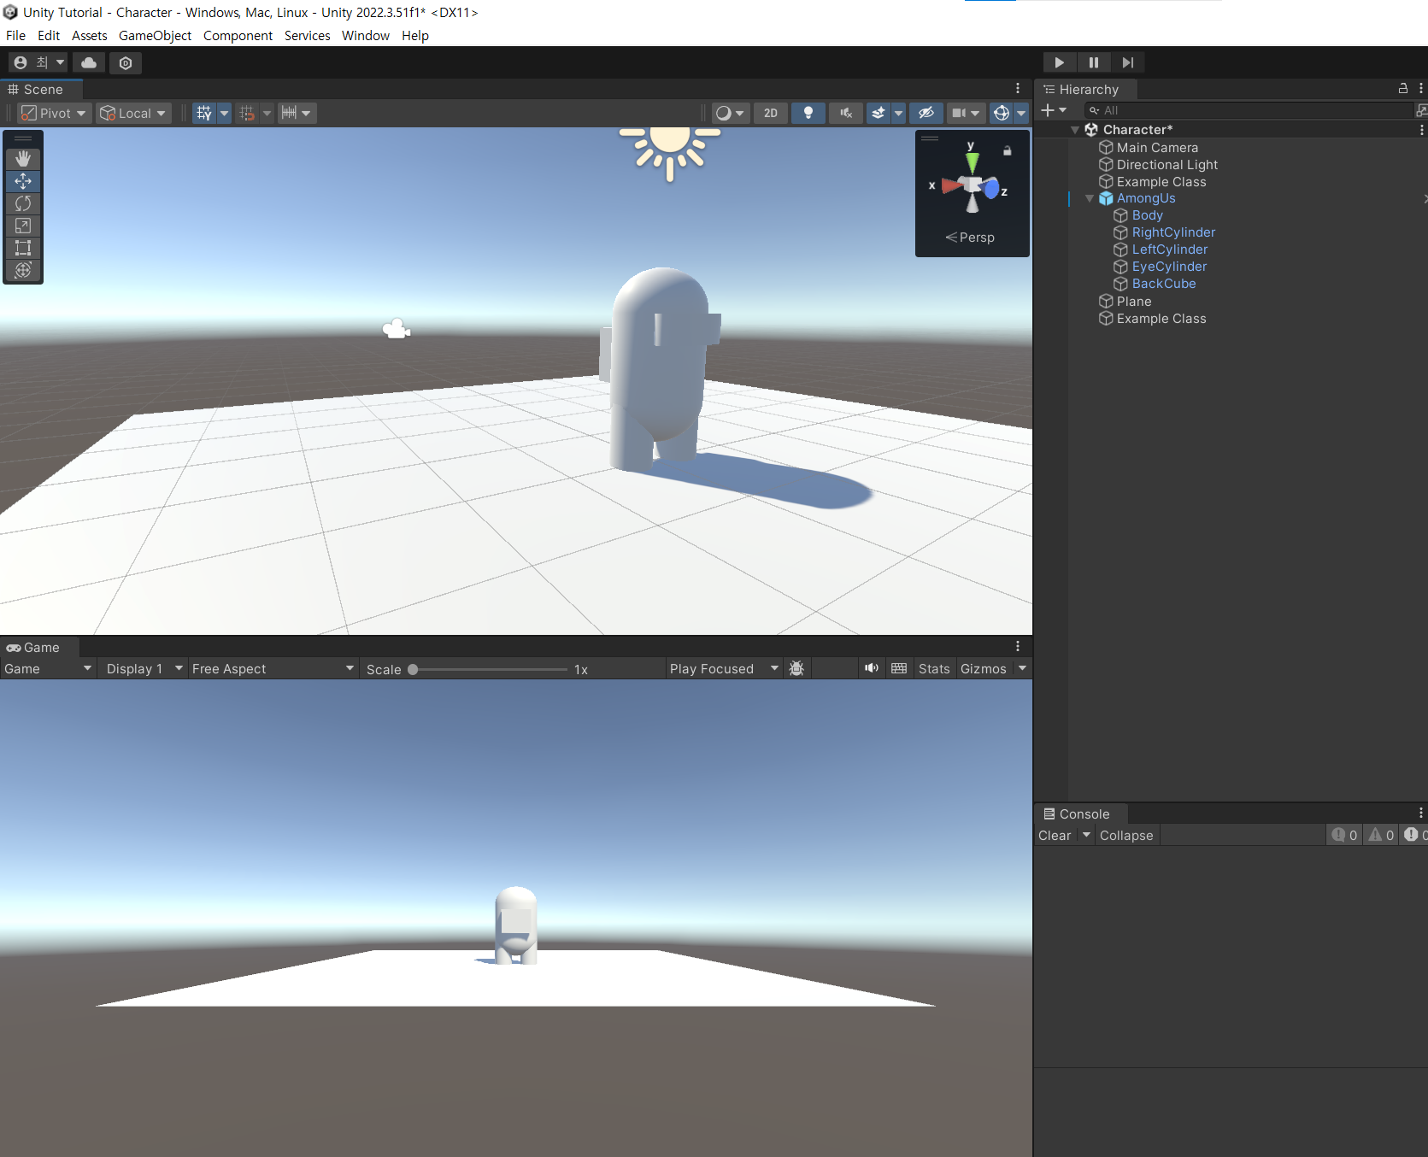Open Play Focused dropdown
Image resolution: width=1428 pixels, height=1157 pixels.
724,669
